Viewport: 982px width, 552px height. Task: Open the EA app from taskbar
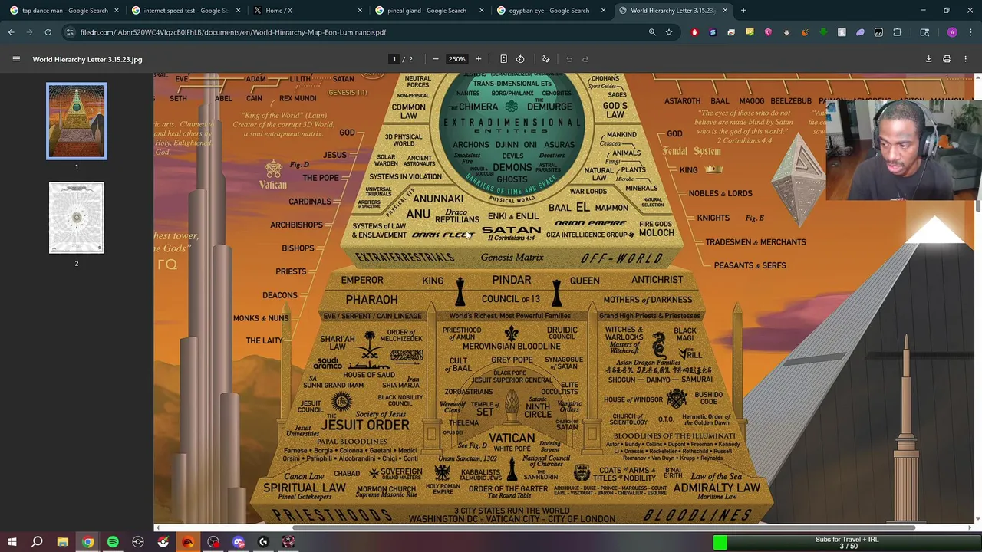(188, 542)
